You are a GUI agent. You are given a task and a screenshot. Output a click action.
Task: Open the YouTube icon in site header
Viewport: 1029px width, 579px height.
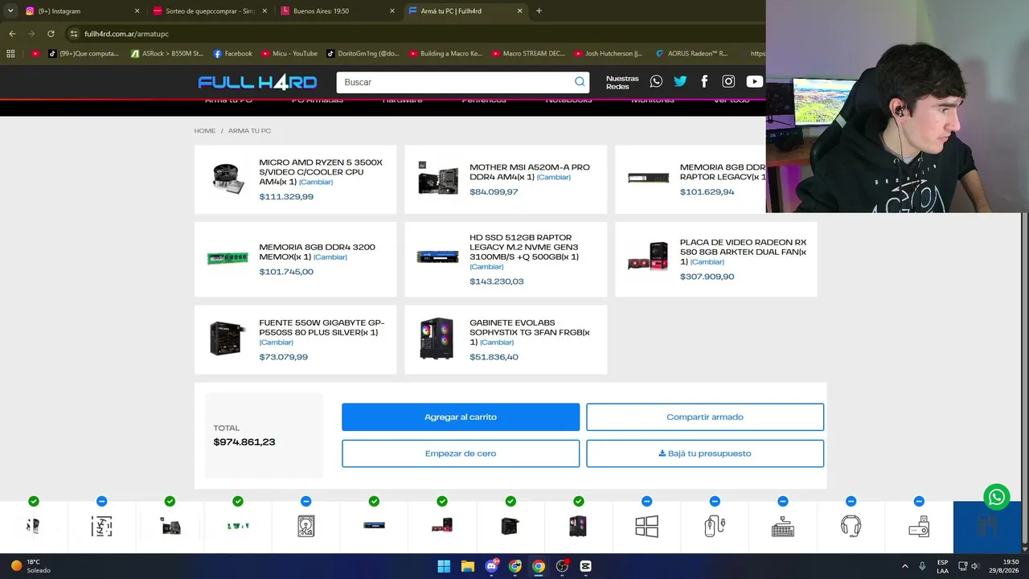pyautogui.click(x=754, y=81)
